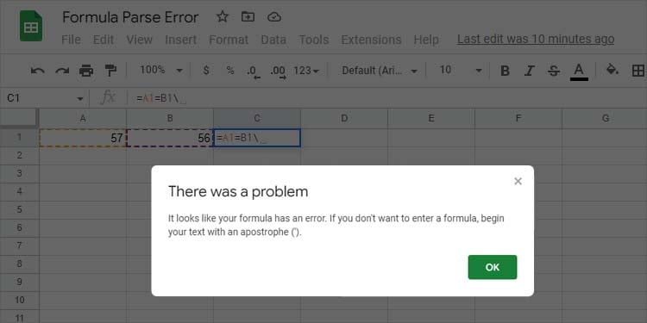The height and width of the screenshot is (323, 647).
Task: Open the move to folder icon
Action: point(248,17)
